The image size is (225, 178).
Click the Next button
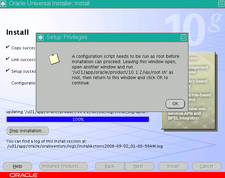click(139, 166)
